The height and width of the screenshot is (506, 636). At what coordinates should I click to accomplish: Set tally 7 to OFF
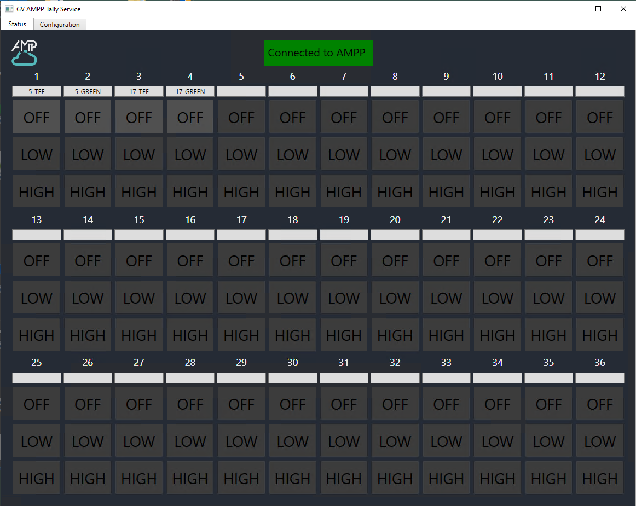[x=344, y=117]
